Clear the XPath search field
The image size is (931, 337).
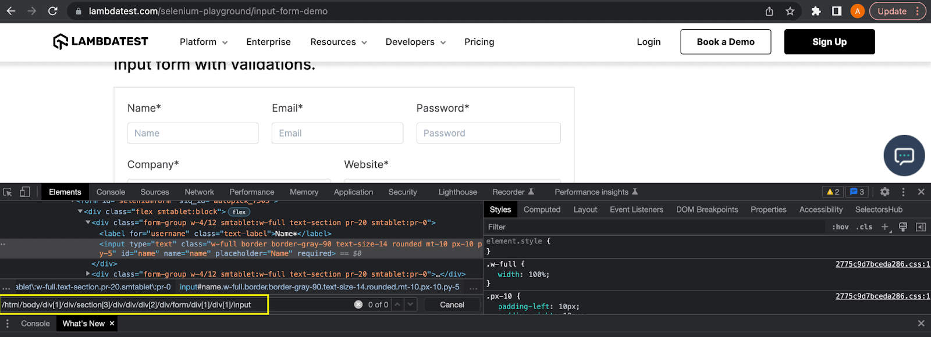click(358, 304)
